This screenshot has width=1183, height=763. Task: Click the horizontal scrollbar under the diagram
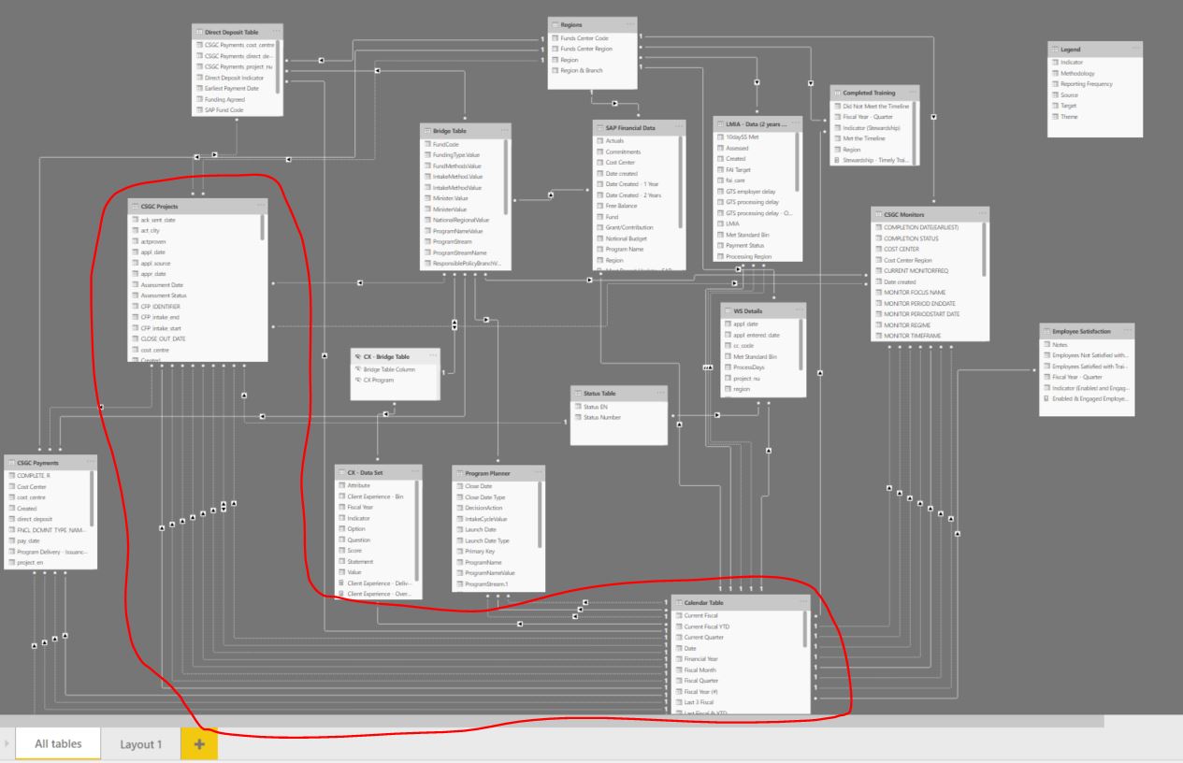coord(552,721)
